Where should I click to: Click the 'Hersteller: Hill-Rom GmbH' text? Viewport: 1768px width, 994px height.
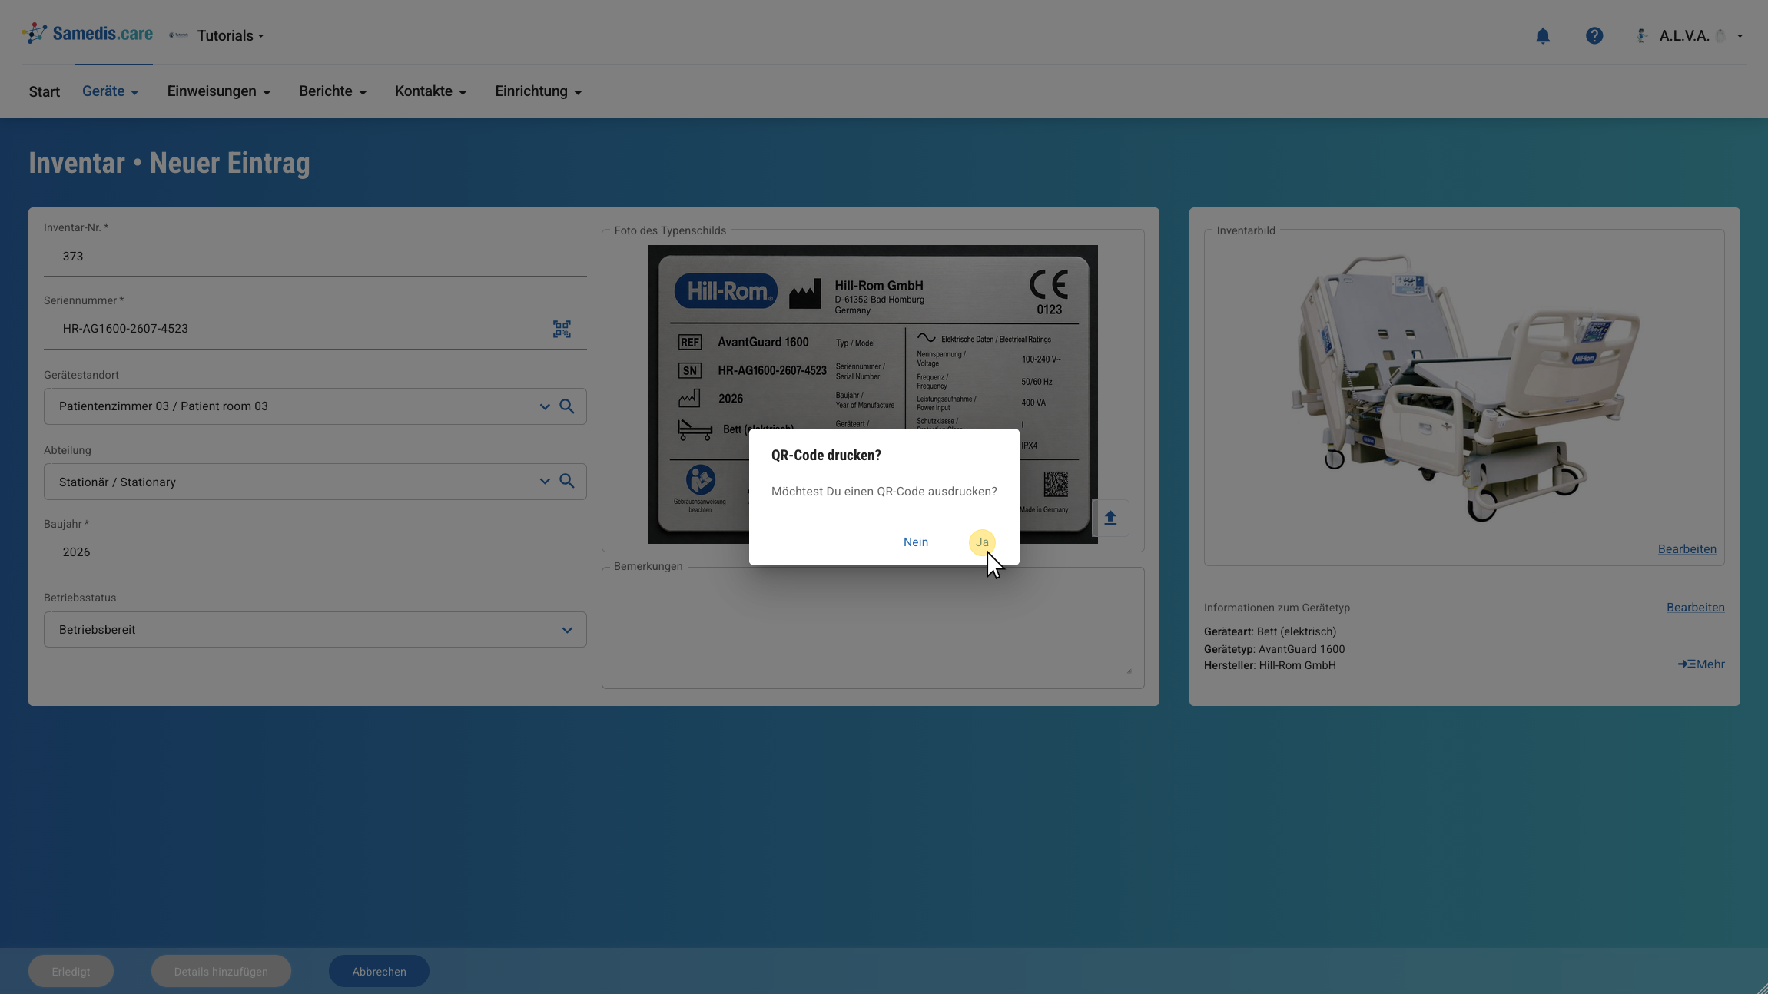[1270, 666]
